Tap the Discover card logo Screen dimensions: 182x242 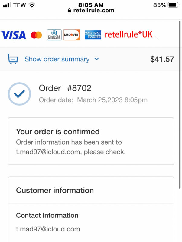pyautogui.click(x=72, y=35)
